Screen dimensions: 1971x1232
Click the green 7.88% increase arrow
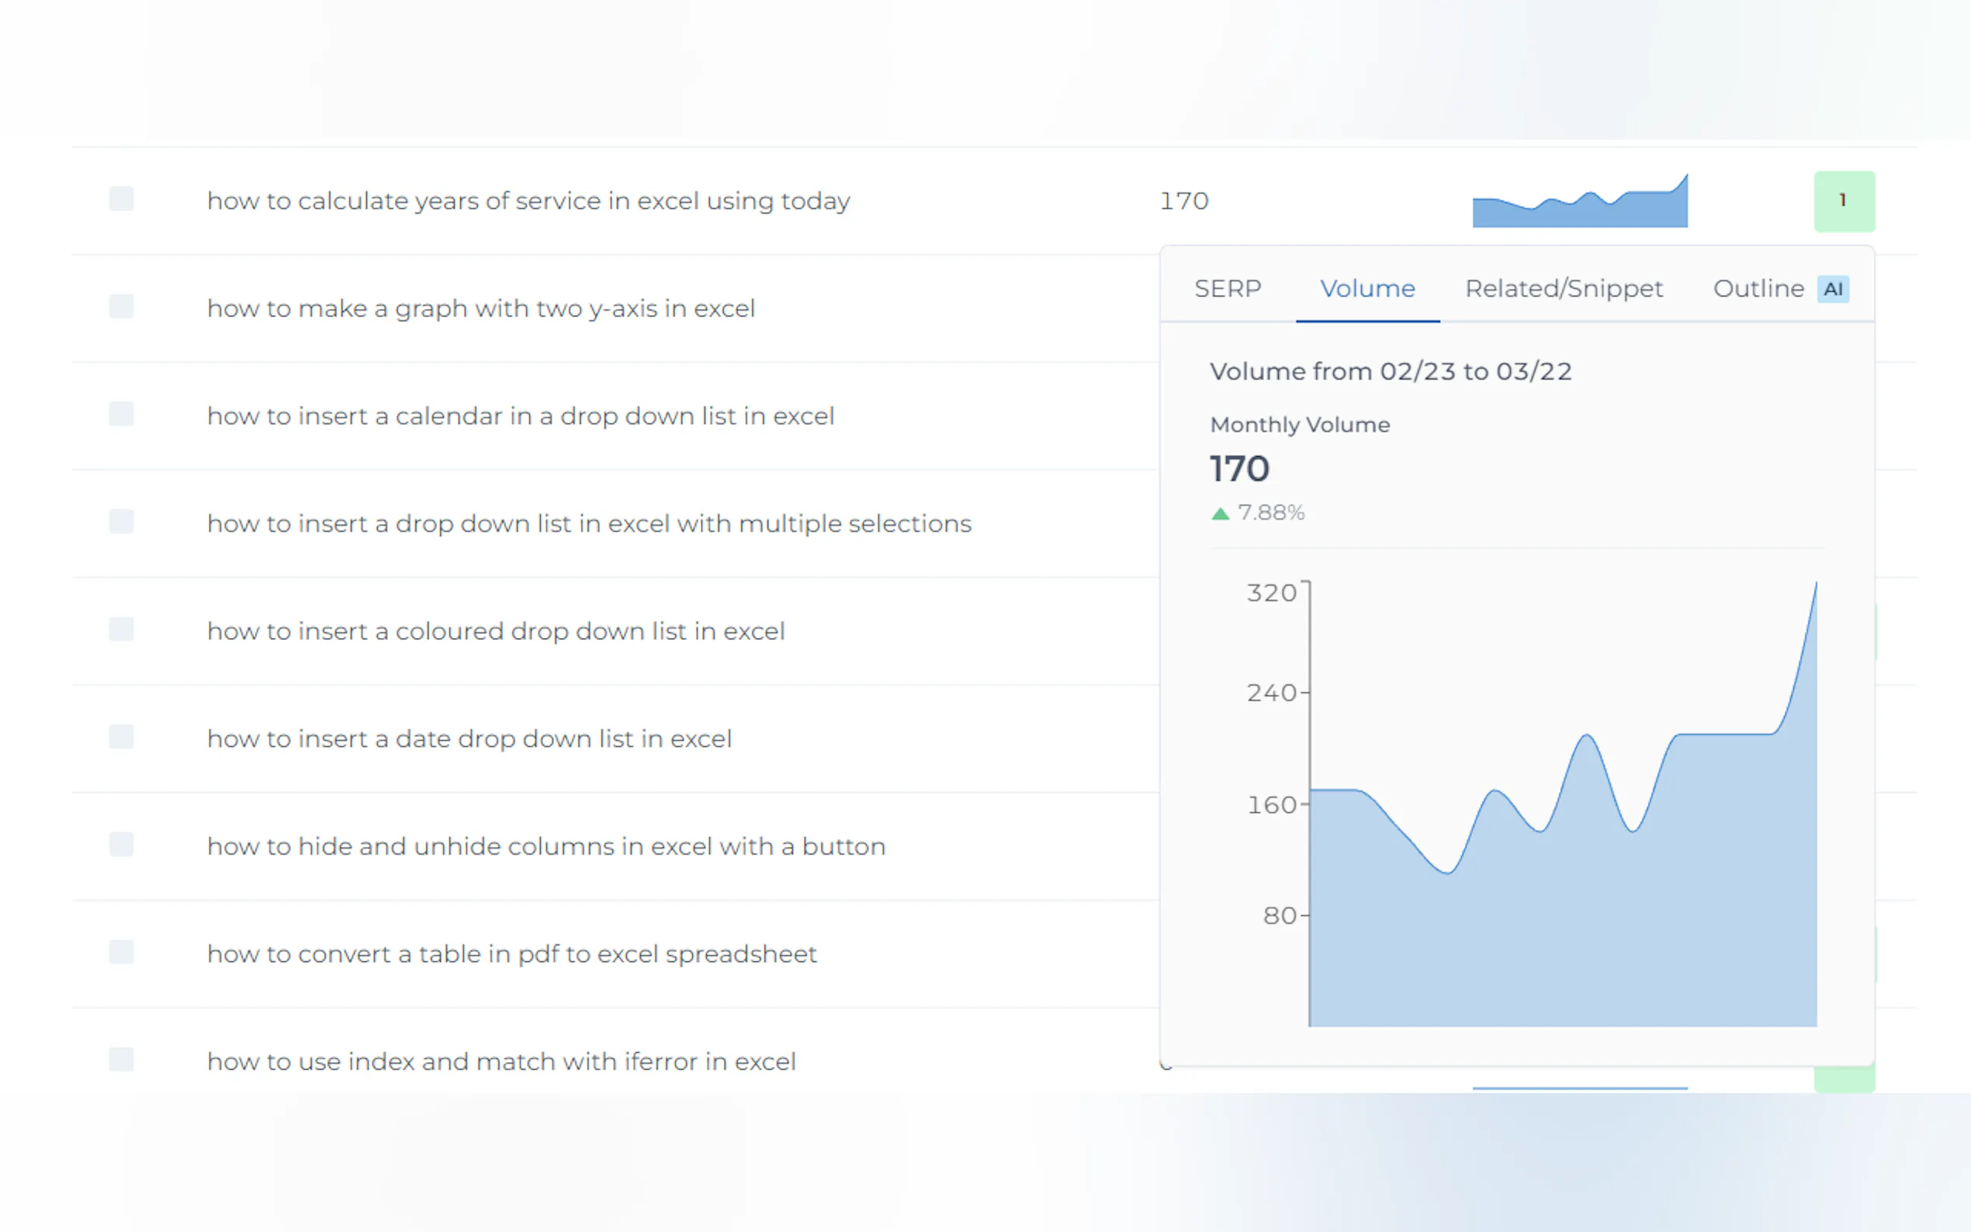pyautogui.click(x=1220, y=514)
